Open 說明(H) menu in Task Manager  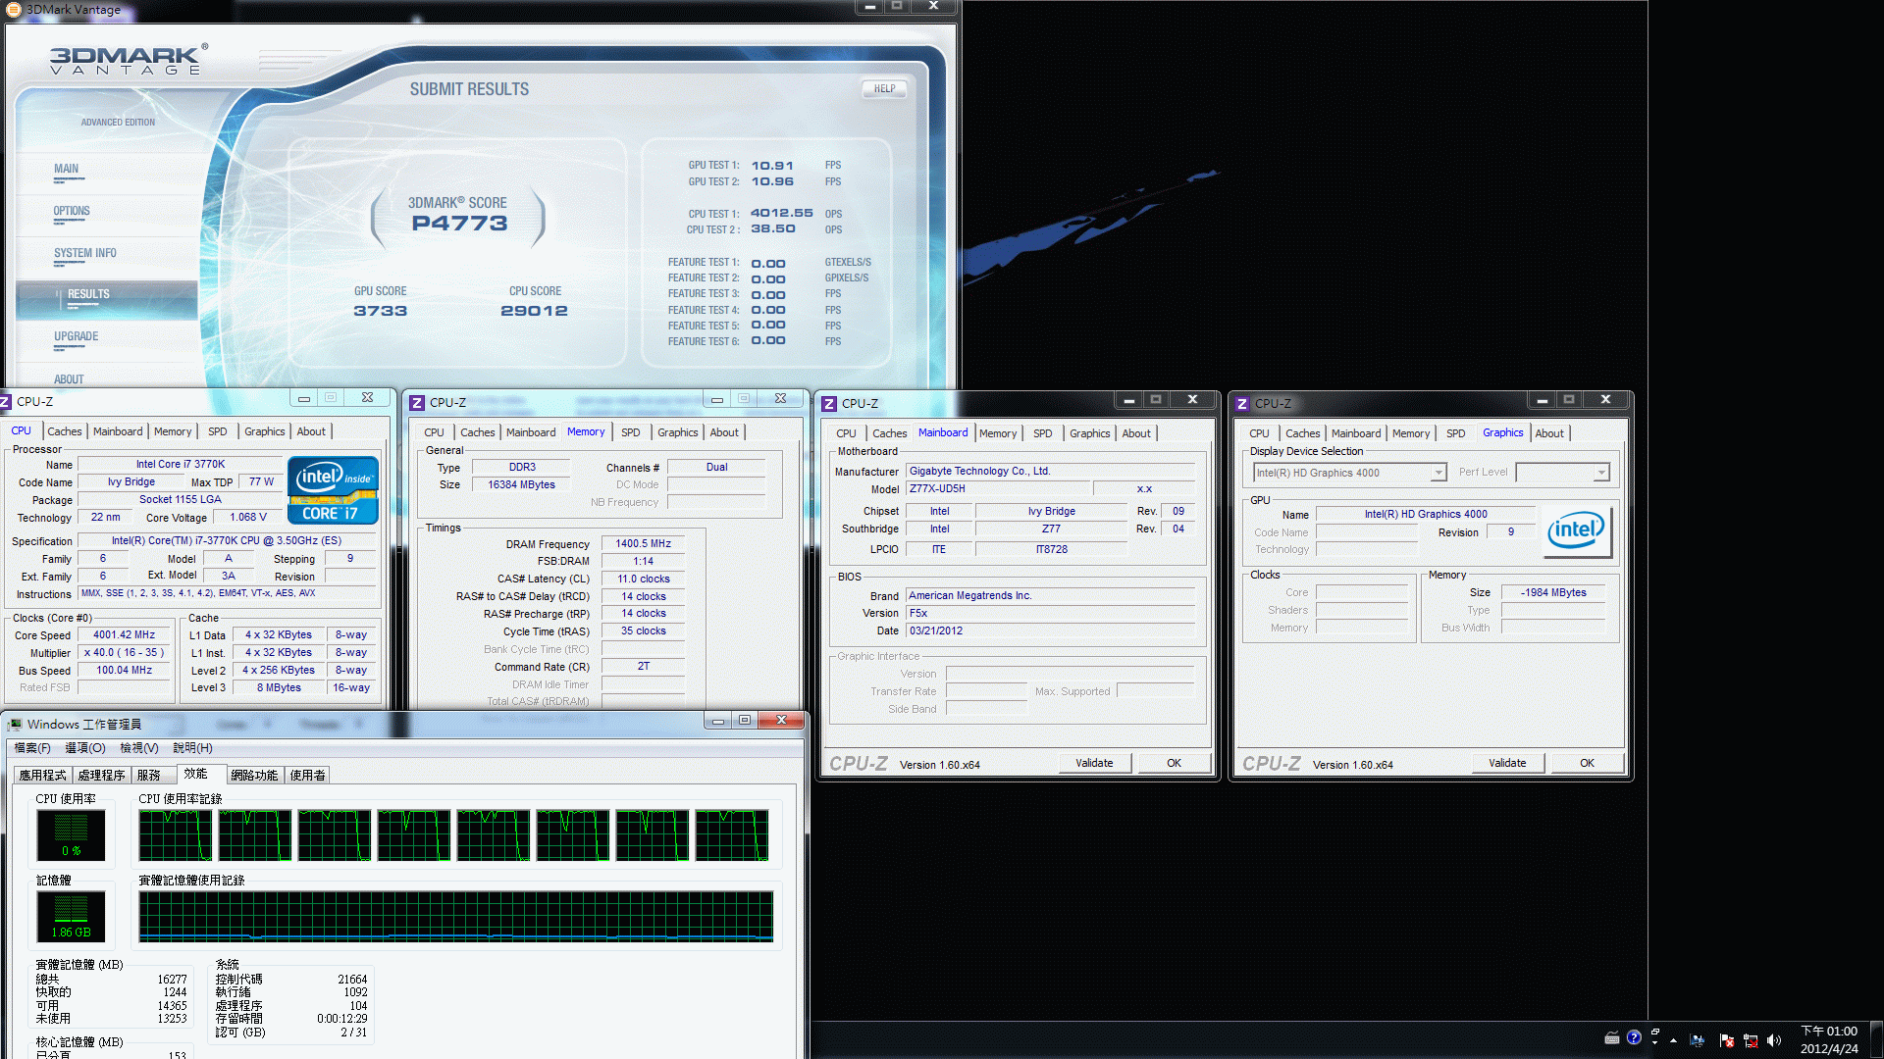coord(193,748)
